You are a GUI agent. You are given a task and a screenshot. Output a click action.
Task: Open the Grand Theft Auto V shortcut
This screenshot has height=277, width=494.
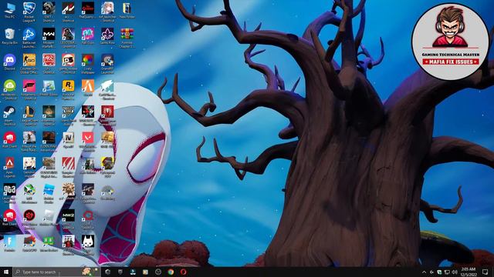click(68, 115)
